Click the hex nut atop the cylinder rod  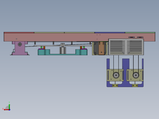pos(63,44)
